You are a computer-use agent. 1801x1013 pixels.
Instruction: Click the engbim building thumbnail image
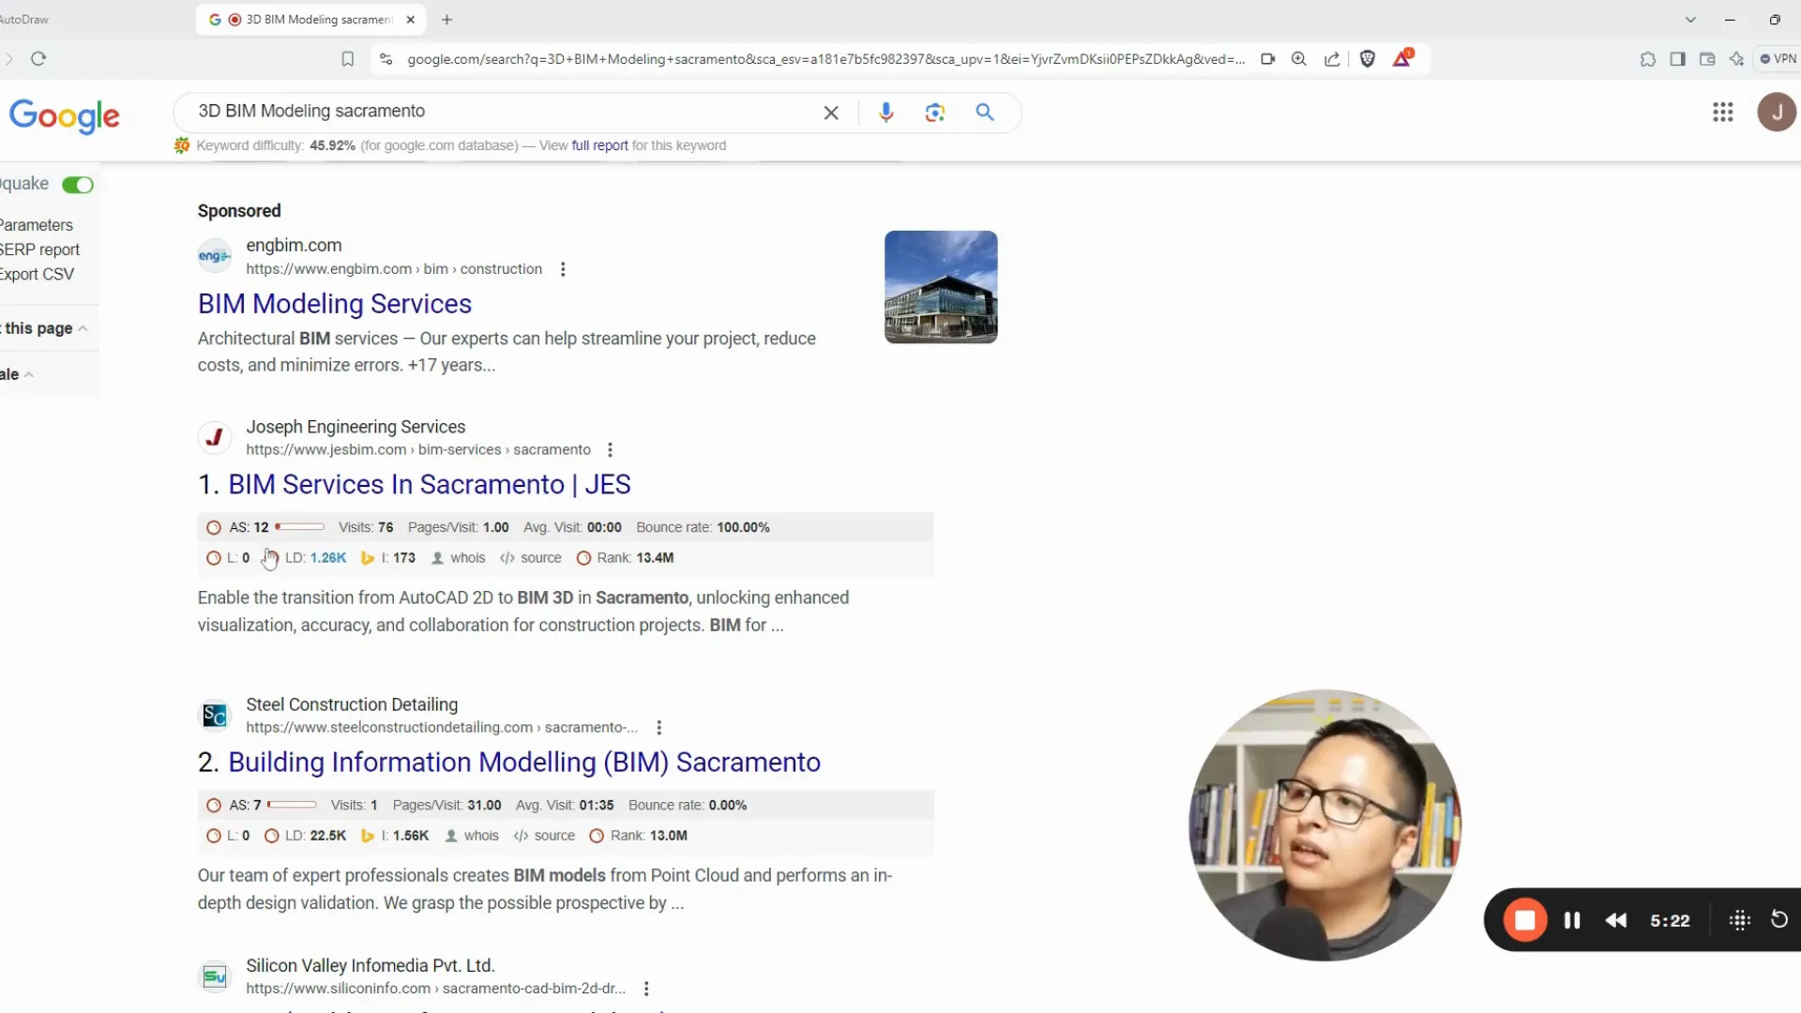click(x=941, y=287)
